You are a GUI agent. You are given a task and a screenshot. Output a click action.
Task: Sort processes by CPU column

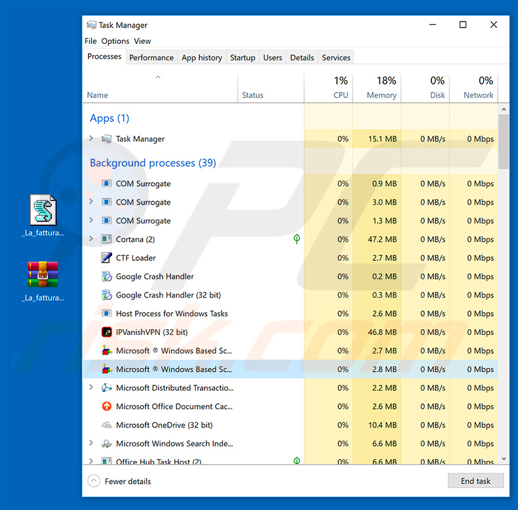pos(328,88)
